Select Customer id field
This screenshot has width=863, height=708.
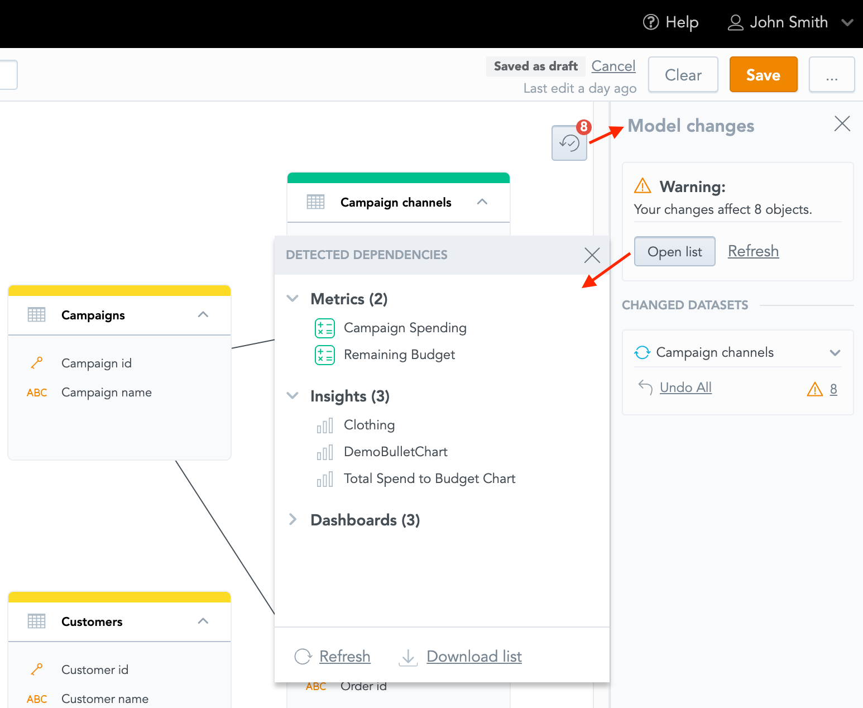pos(95,669)
